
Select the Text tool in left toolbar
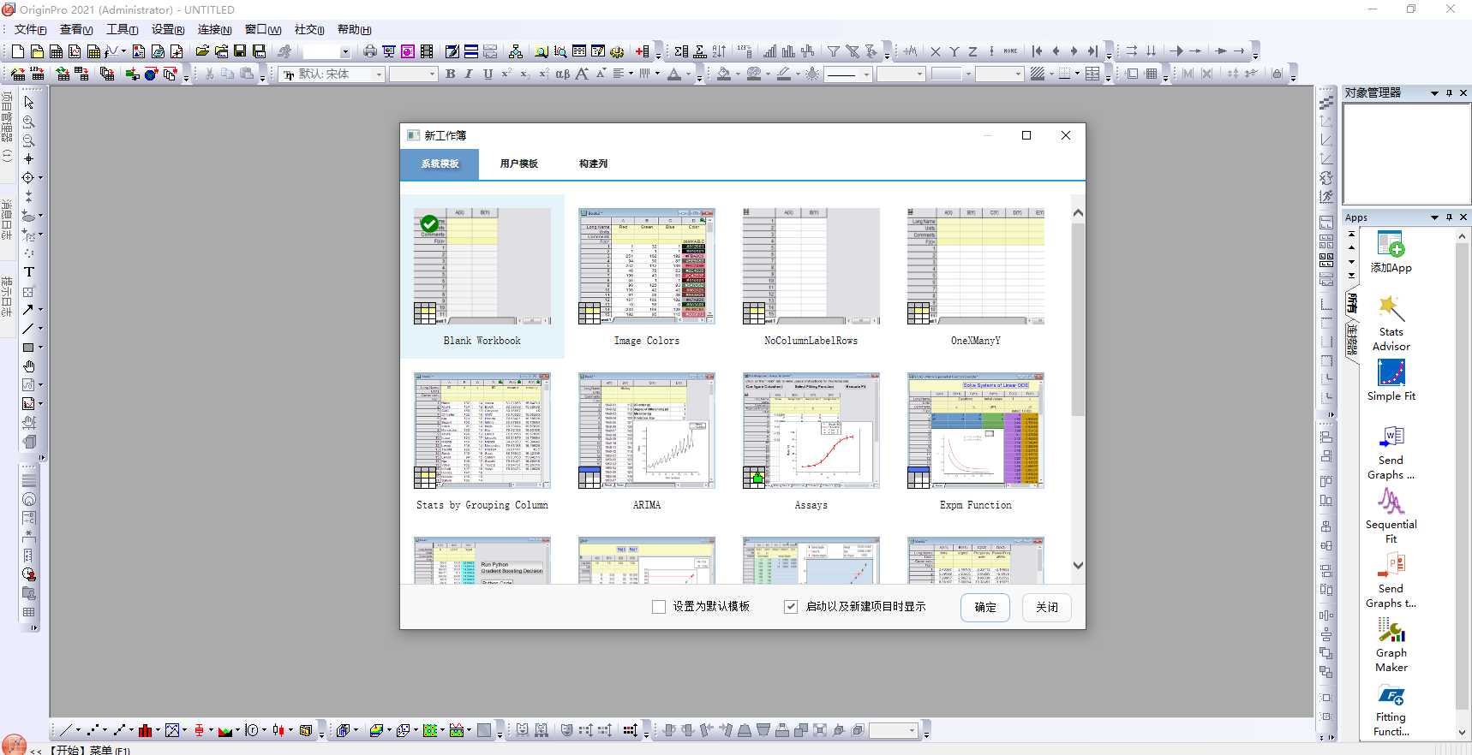click(28, 271)
